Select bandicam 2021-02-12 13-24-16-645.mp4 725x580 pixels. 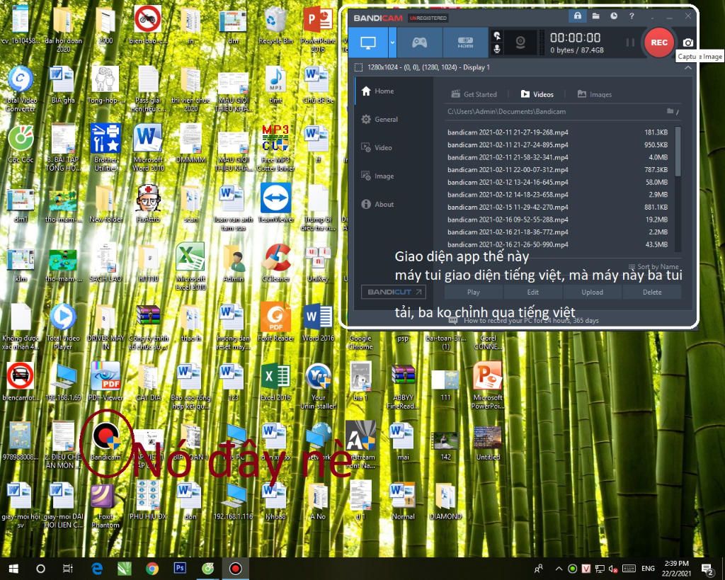(558, 182)
